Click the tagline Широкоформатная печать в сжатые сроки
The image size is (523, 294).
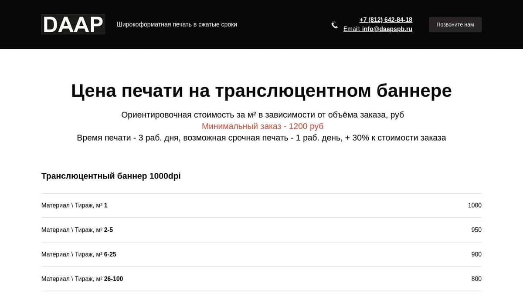pos(177,24)
